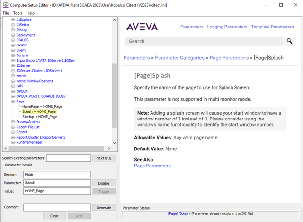Select the OPCUA.PORT1_BOARD1.IODev section
Screen dimensions: 303x222
click(41, 96)
